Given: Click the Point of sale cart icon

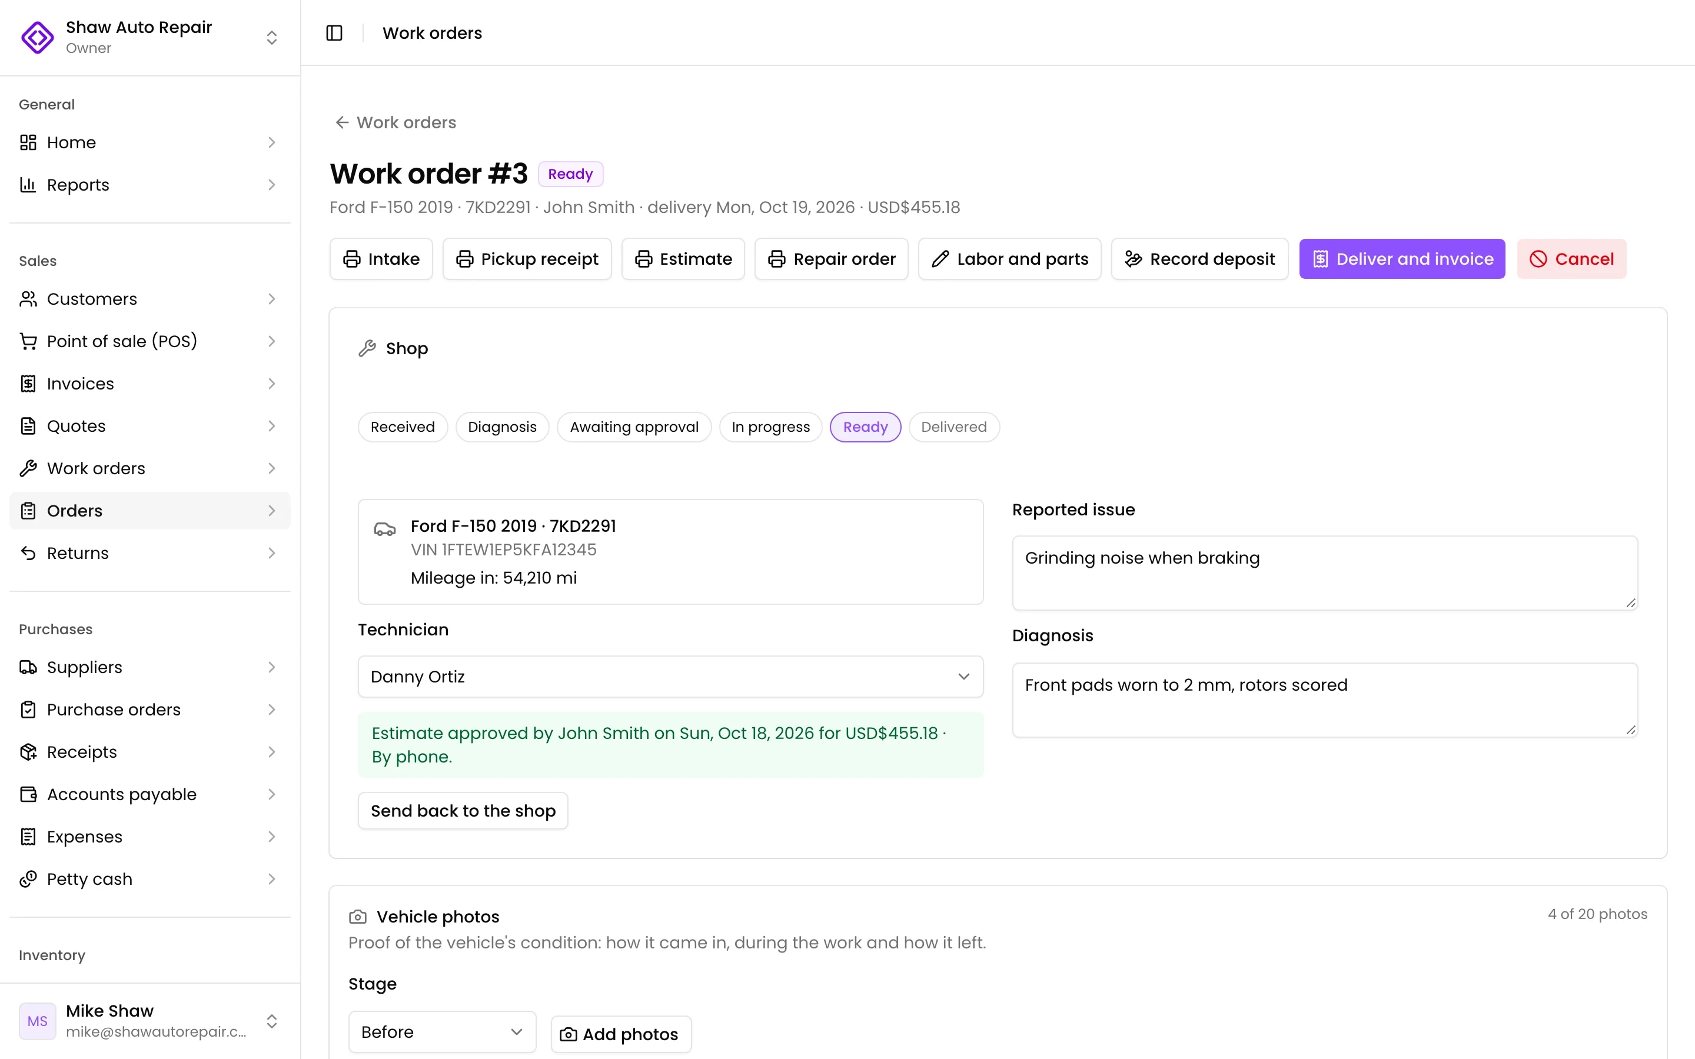Looking at the screenshot, I should click(28, 341).
